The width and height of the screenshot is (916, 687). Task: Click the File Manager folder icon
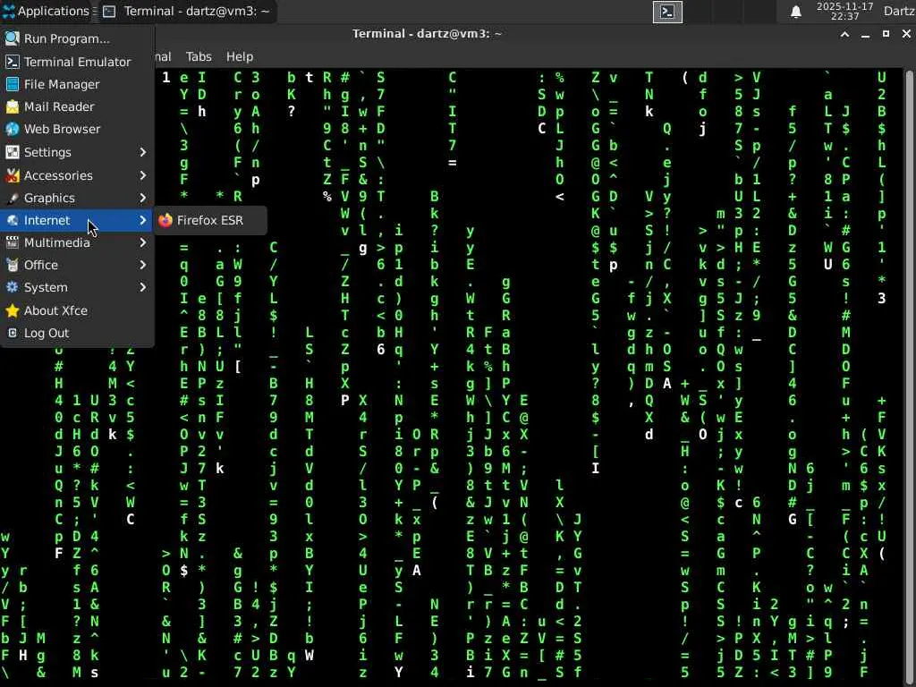tap(12, 84)
